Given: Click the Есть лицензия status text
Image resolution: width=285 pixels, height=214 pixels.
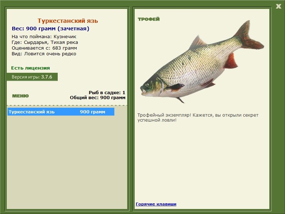Looking at the screenshot, I should coord(31,68).
